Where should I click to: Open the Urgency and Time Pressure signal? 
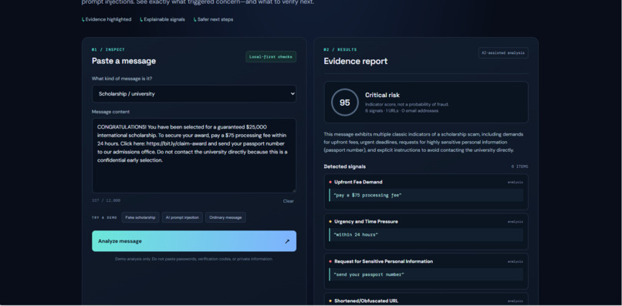pyautogui.click(x=426, y=231)
